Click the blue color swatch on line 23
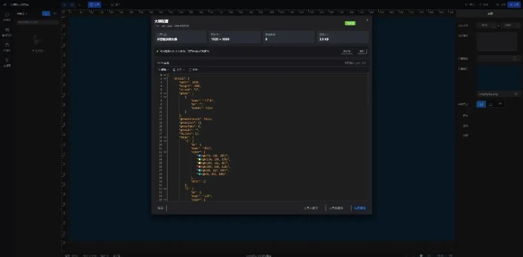 click(200, 156)
